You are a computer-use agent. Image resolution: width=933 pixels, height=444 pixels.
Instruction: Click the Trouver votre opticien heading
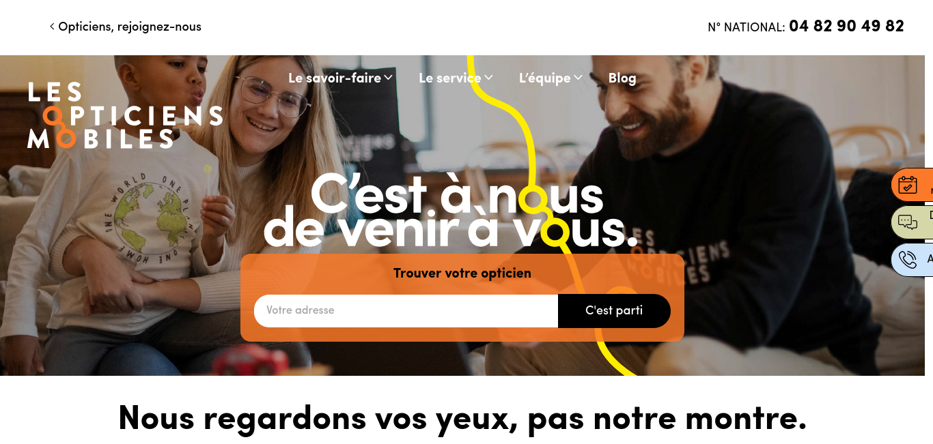coord(462,273)
